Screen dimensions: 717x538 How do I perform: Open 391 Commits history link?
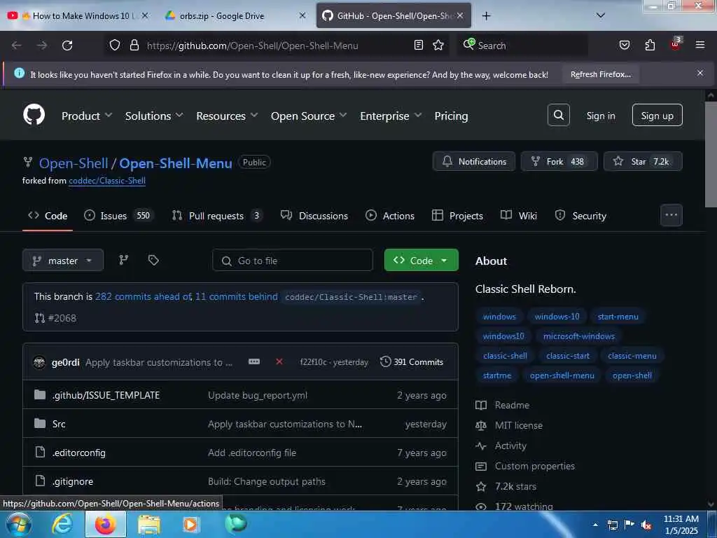[412, 362]
